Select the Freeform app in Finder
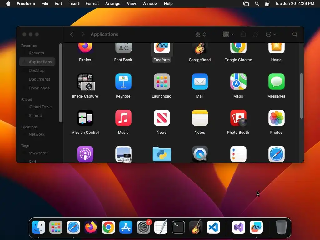This screenshot has height=240, width=320. click(x=162, y=48)
